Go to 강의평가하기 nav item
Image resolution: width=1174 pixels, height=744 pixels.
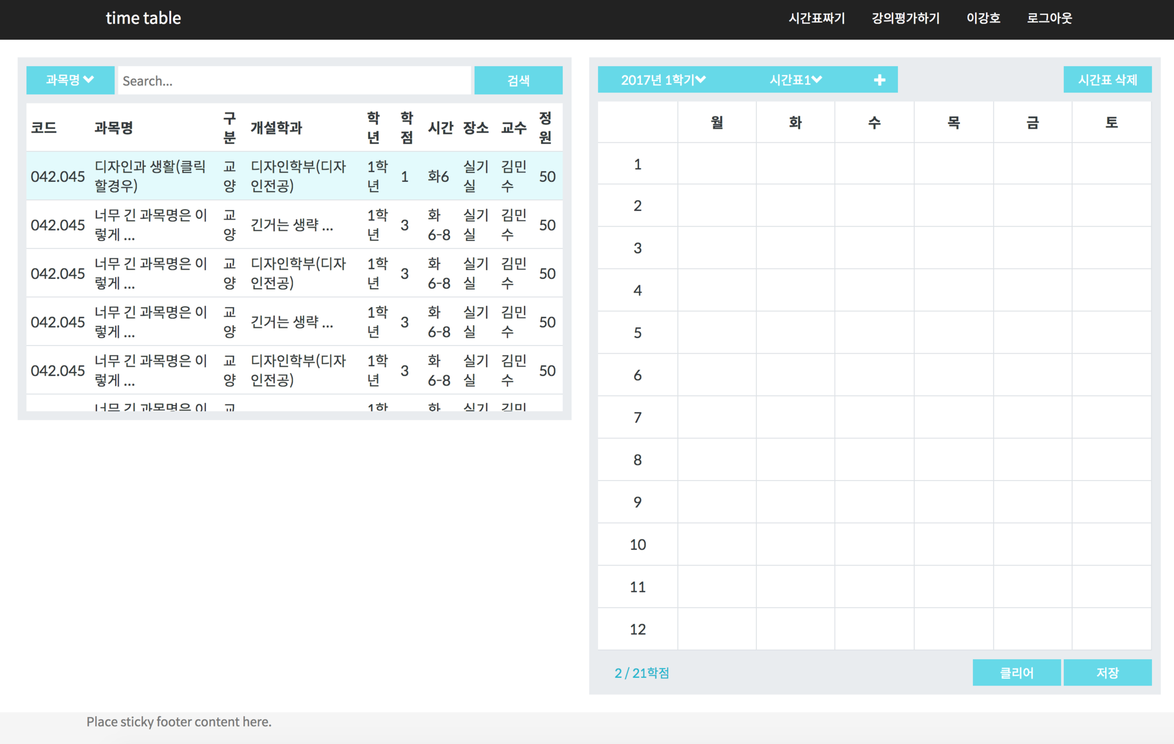[905, 18]
